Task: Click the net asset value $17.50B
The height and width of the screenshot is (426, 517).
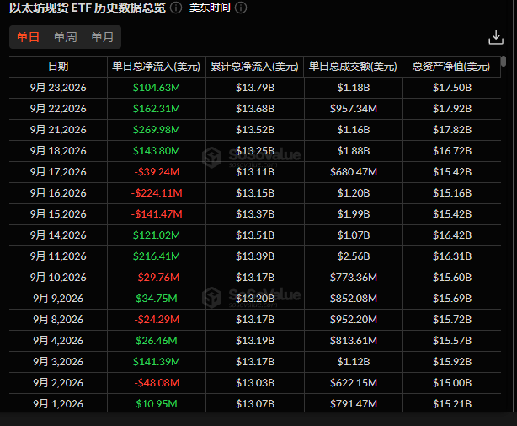Action: pos(452,88)
